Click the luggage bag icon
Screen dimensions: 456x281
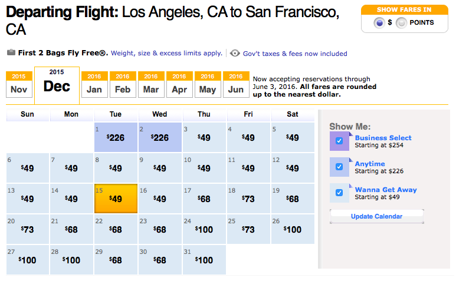(11, 53)
